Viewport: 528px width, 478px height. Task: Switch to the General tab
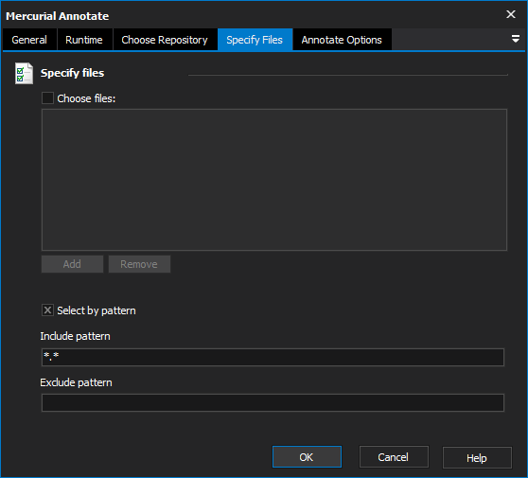tap(29, 40)
